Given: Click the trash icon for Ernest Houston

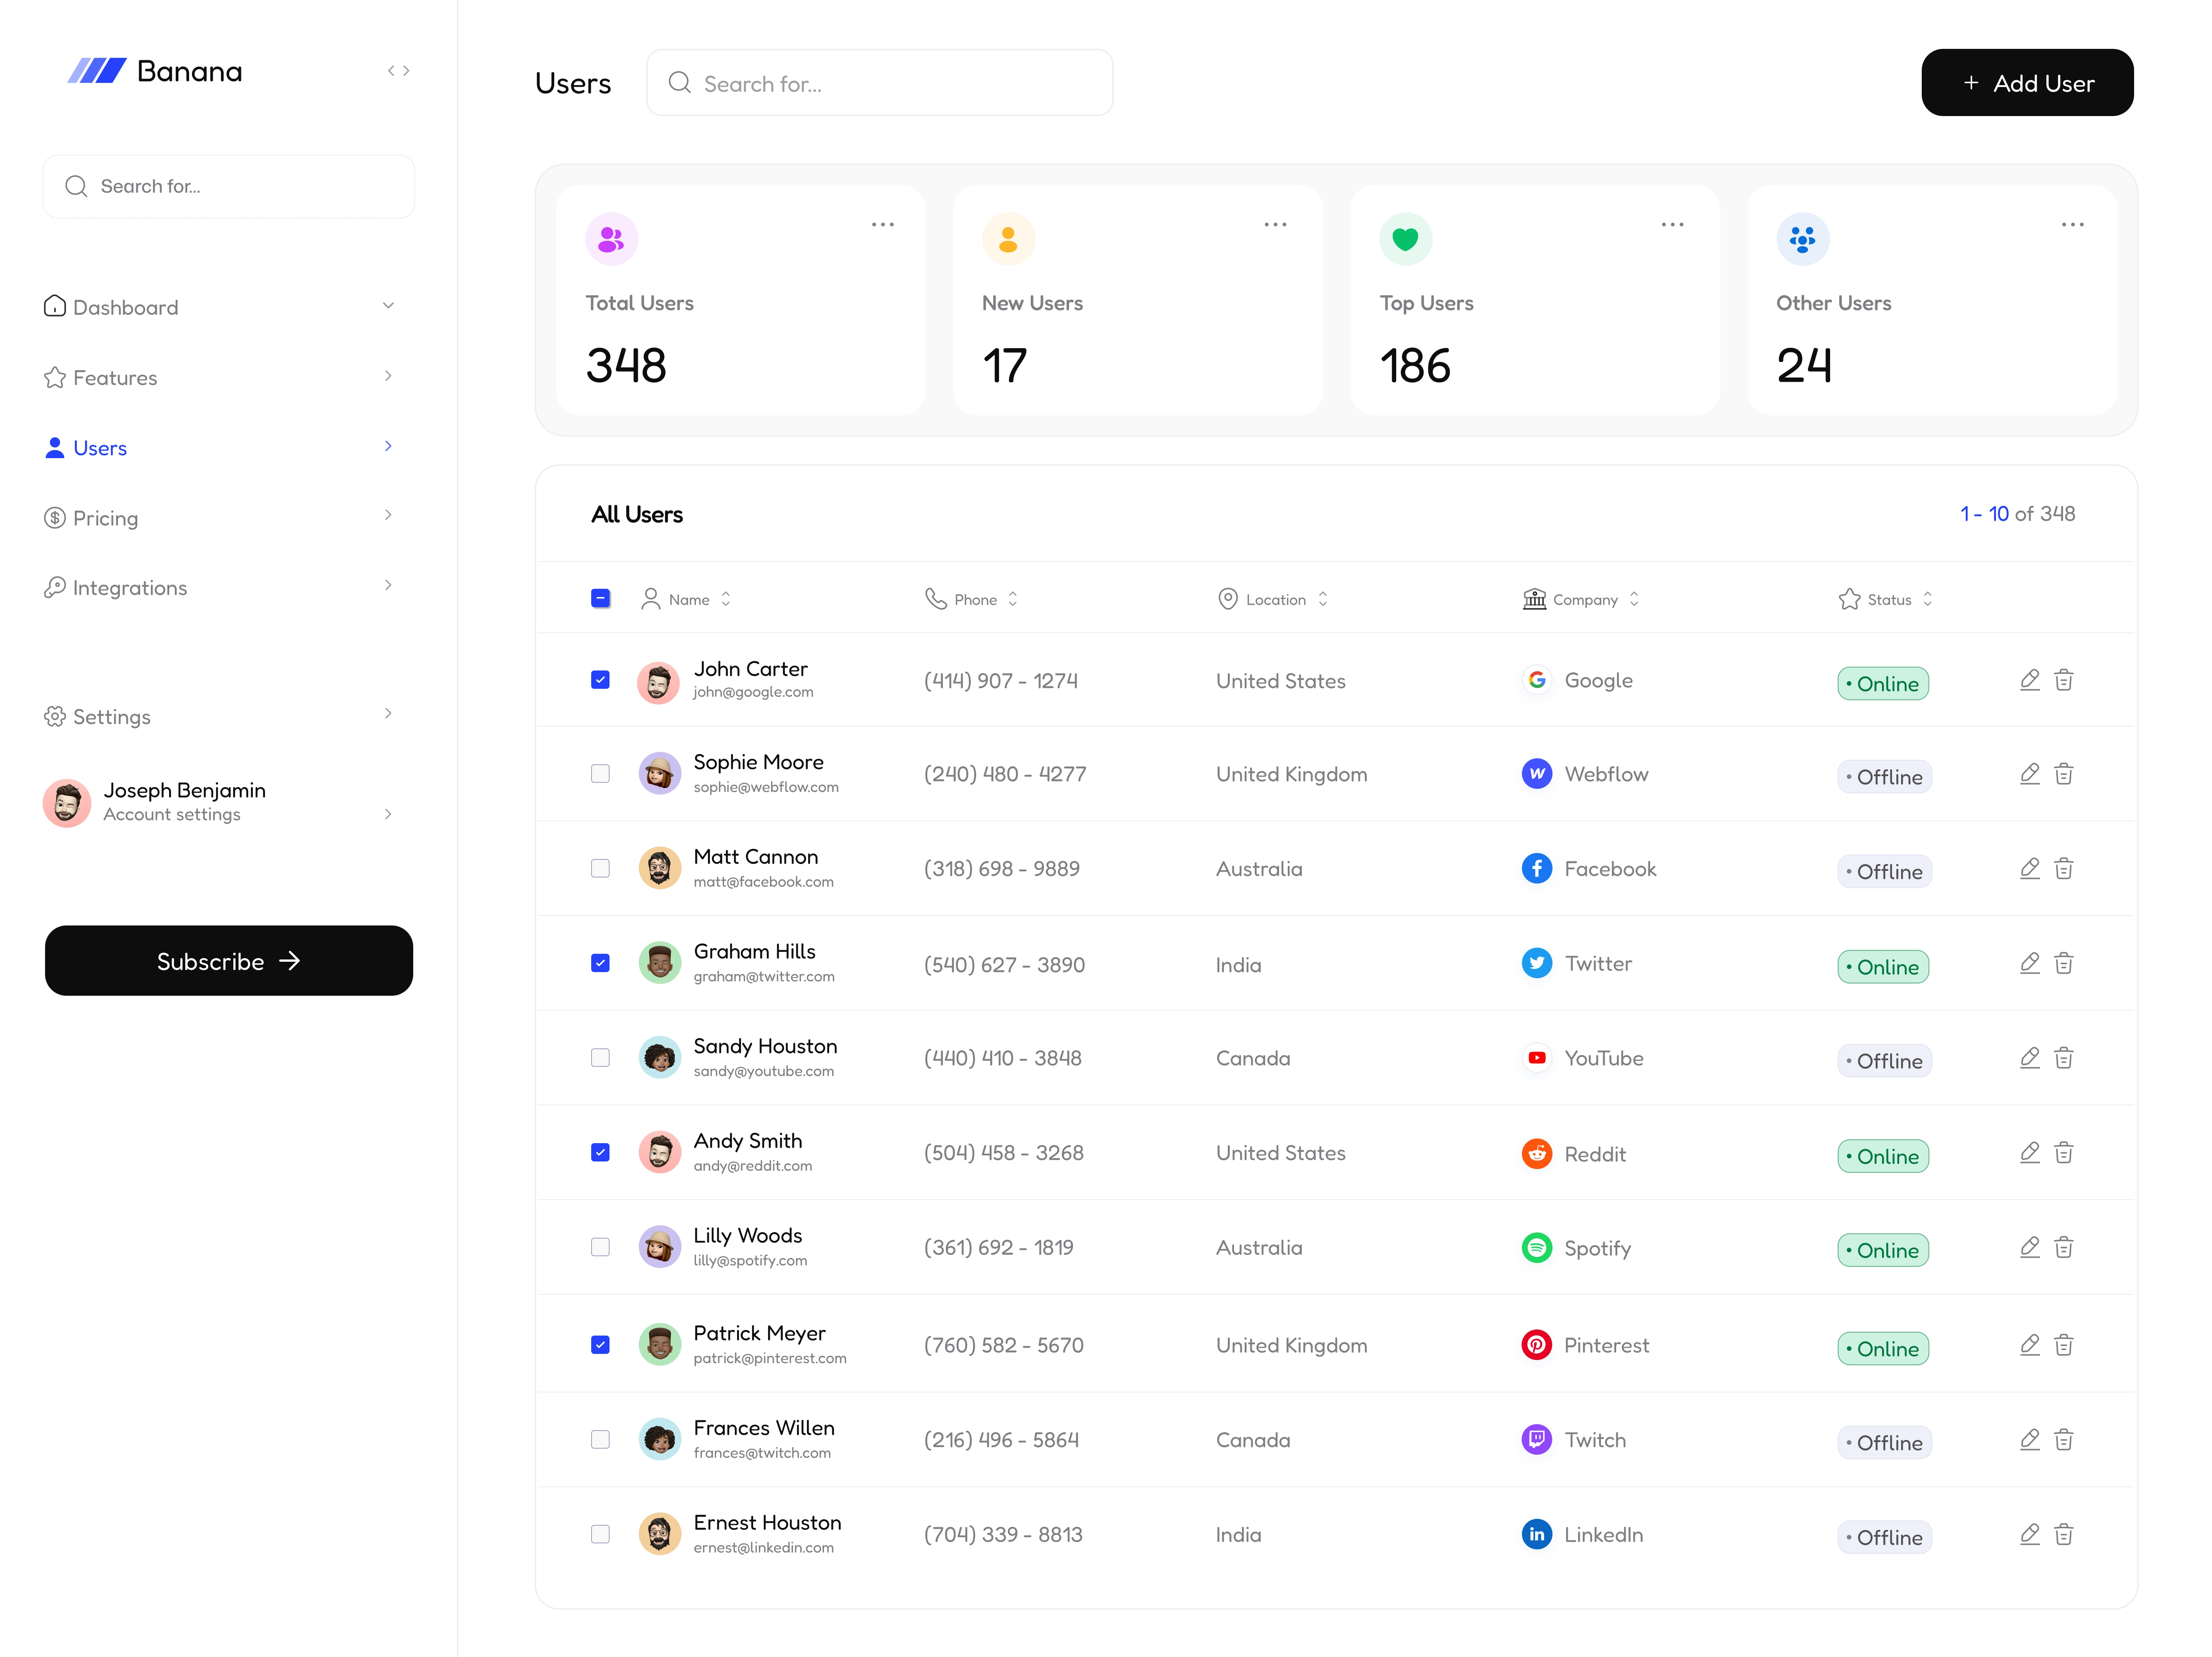Looking at the screenshot, I should point(2063,1534).
